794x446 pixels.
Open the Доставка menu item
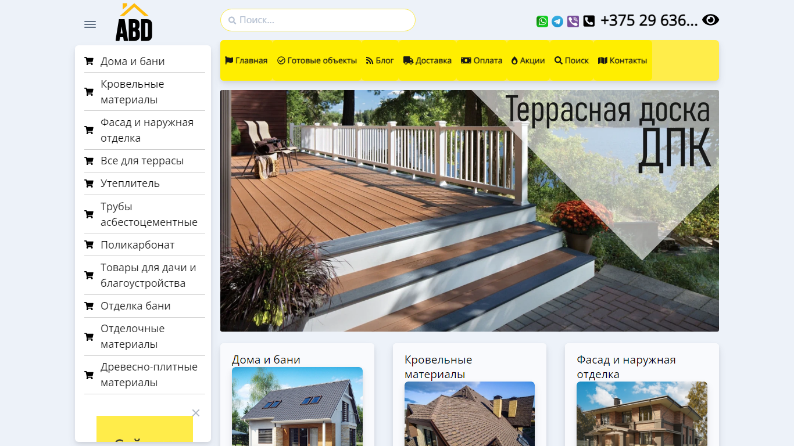[x=427, y=60]
